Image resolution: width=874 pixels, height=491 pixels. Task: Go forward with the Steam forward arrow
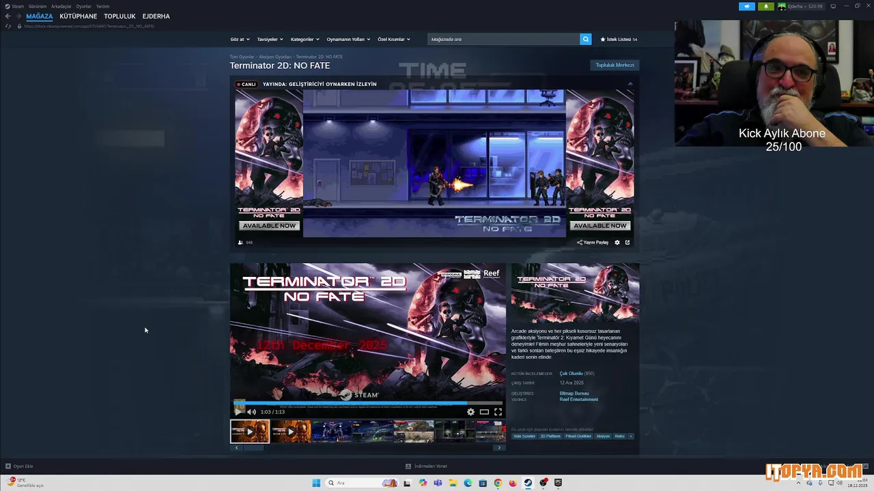coord(18,16)
